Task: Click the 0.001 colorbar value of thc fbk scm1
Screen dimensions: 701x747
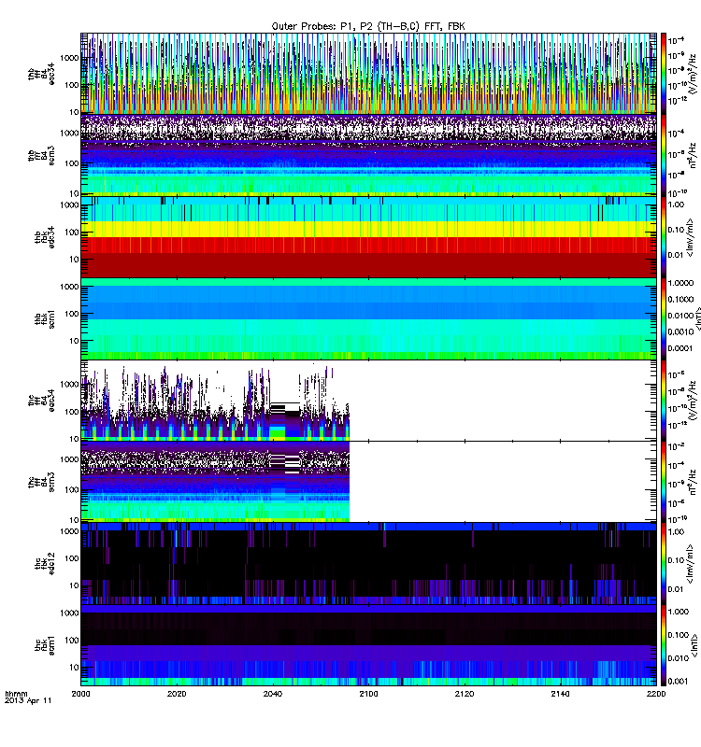Action: pos(678,682)
